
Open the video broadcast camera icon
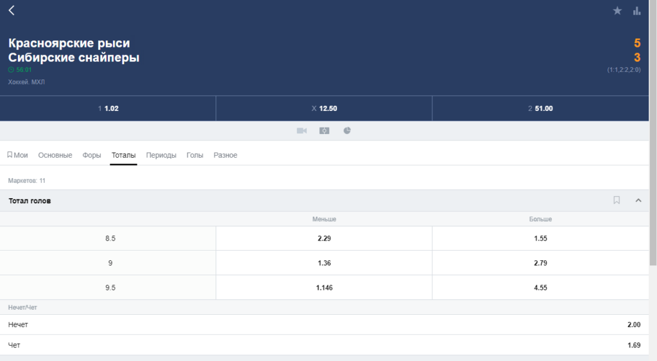click(302, 131)
